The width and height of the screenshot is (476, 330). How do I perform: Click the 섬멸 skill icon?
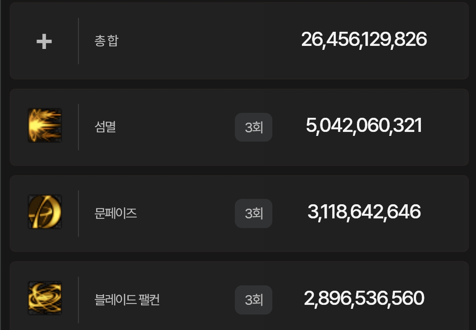pos(45,125)
